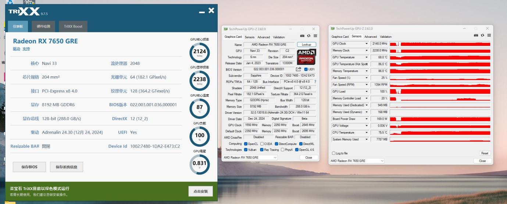Viewport: 507px width, 204px height.
Task: Open Graphics Card tab in GPU-Z Sensors window
Action: pyautogui.click(x=340, y=37)
